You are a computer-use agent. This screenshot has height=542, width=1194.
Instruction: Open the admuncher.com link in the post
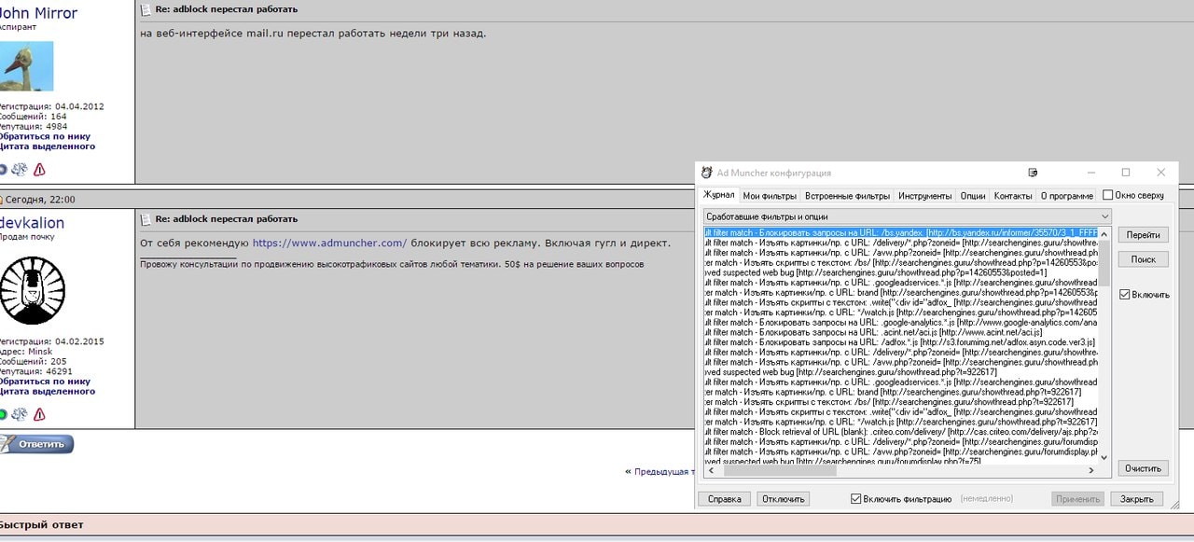click(x=329, y=243)
